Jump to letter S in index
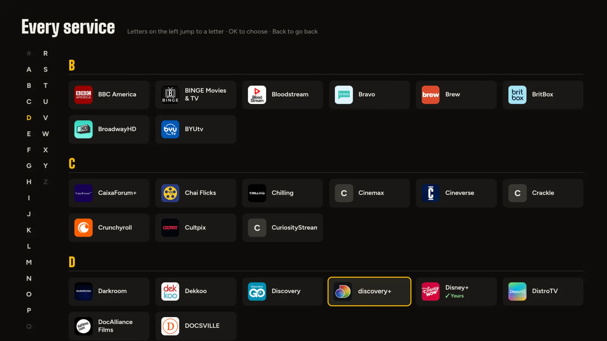 click(x=46, y=69)
